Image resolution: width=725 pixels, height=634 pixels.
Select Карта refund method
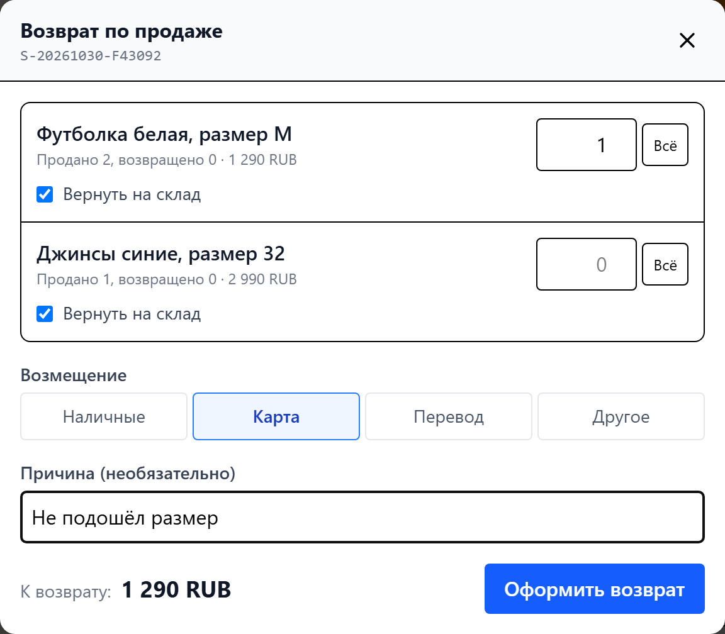[x=276, y=416]
